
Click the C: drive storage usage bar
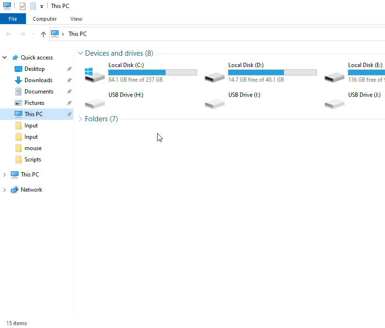(152, 72)
